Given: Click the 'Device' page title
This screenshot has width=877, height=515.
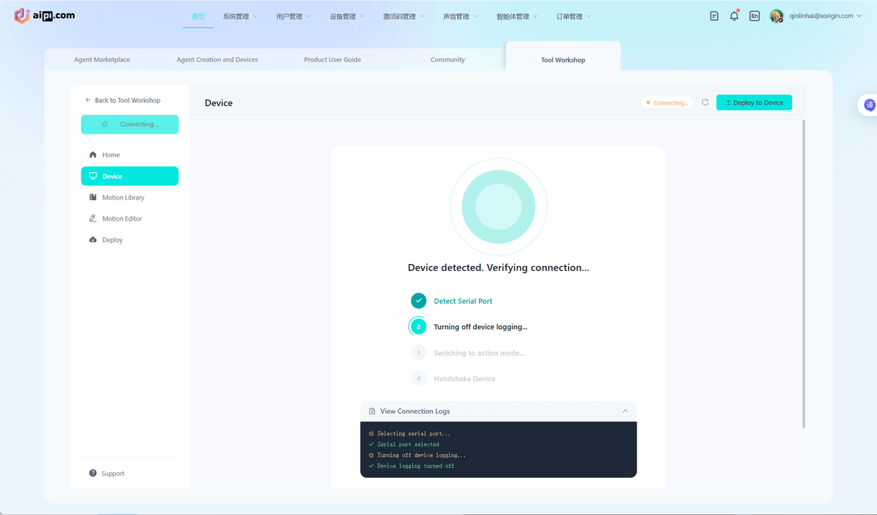Looking at the screenshot, I should 219,103.
